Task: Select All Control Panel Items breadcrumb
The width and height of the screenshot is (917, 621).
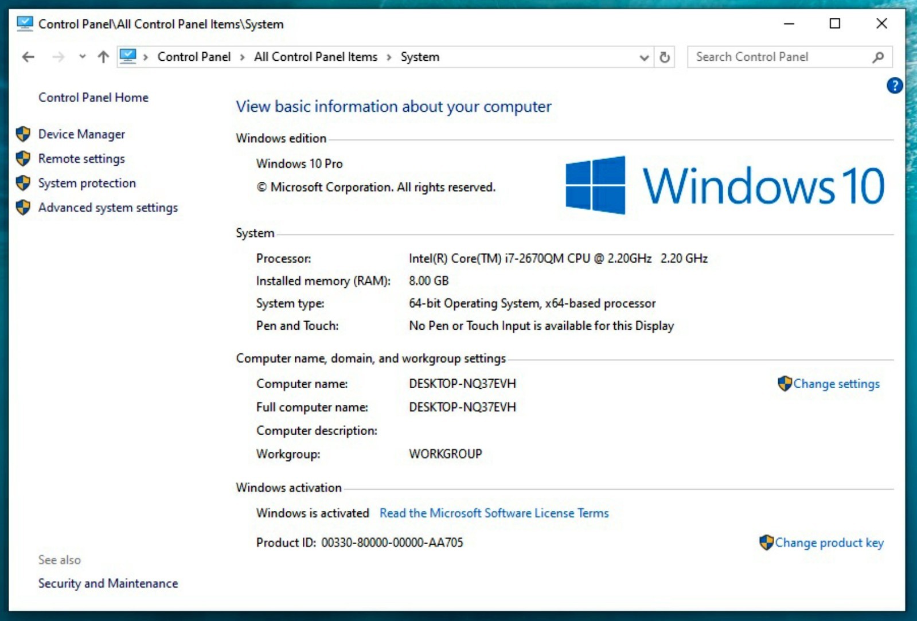Action: coord(316,57)
